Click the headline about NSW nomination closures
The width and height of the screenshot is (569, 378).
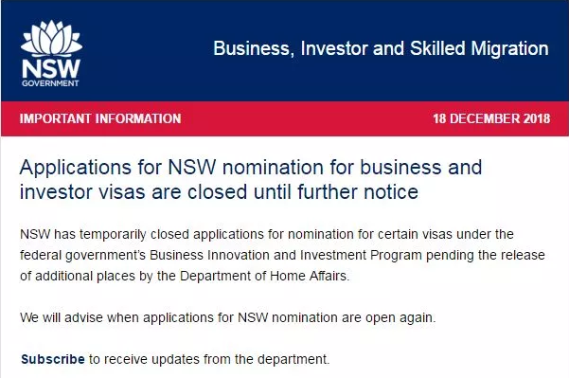point(251,179)
